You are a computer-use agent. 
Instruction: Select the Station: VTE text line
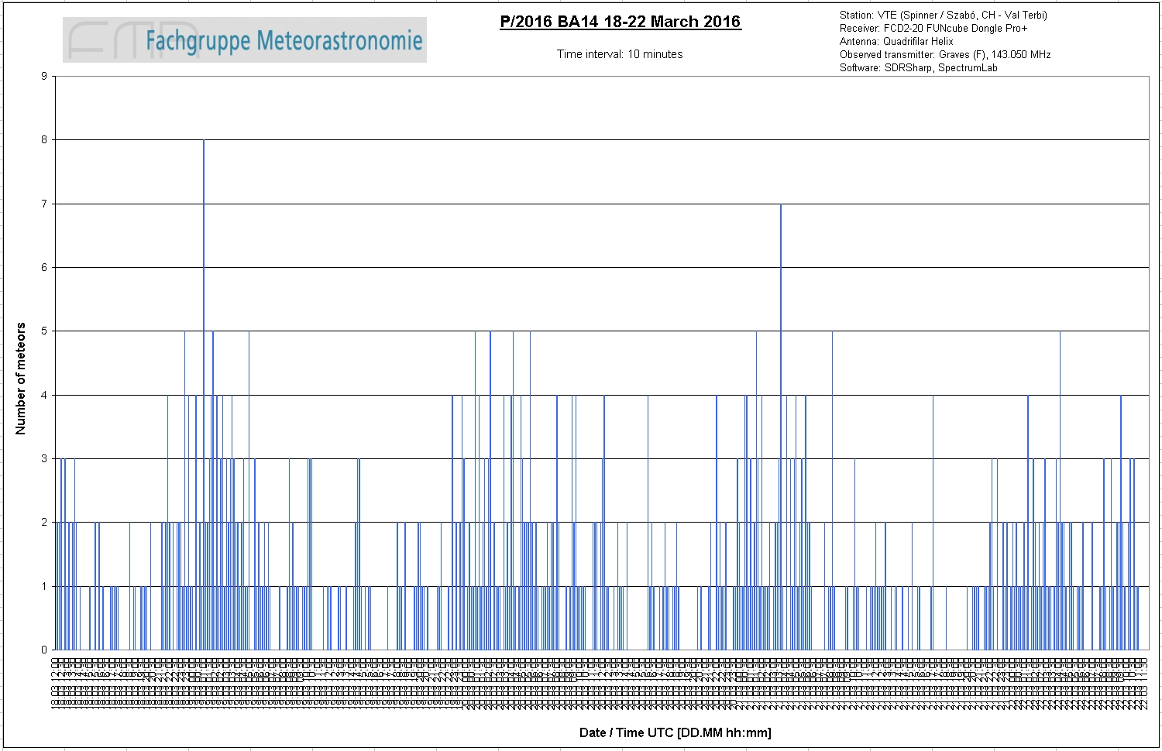[x=944, y=15]
